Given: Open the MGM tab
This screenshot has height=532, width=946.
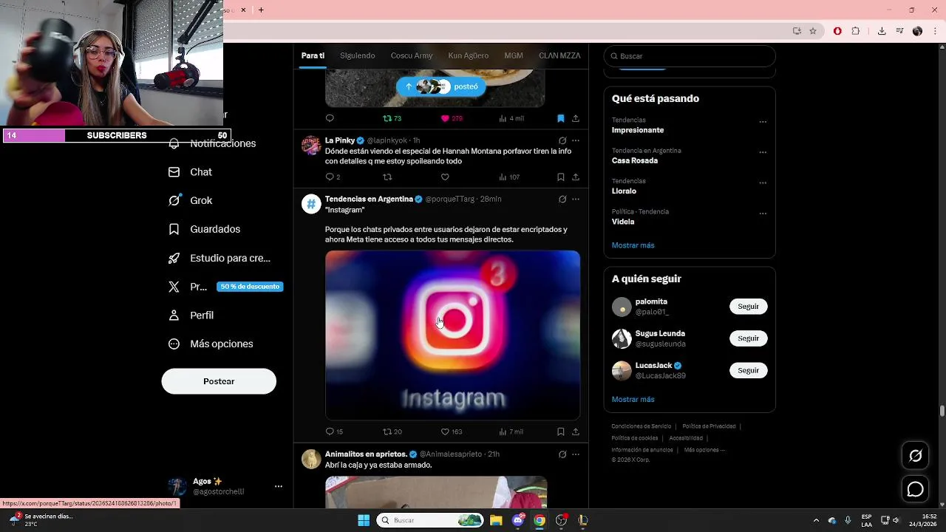Looking at the screenshot, I should pos(514,55).
